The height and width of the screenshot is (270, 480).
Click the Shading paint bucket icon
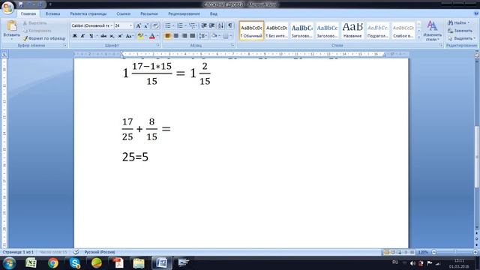click(214, 36)
